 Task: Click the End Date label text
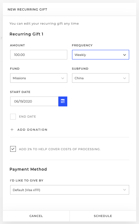(x=28, y=117)
